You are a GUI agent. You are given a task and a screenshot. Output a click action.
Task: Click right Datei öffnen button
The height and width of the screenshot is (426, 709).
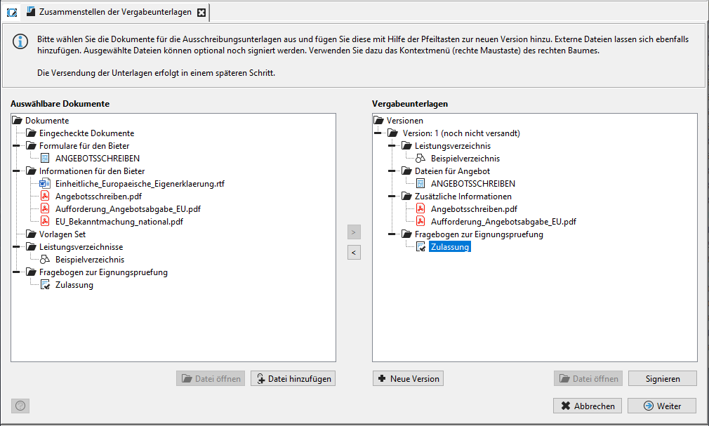(588, 378)
